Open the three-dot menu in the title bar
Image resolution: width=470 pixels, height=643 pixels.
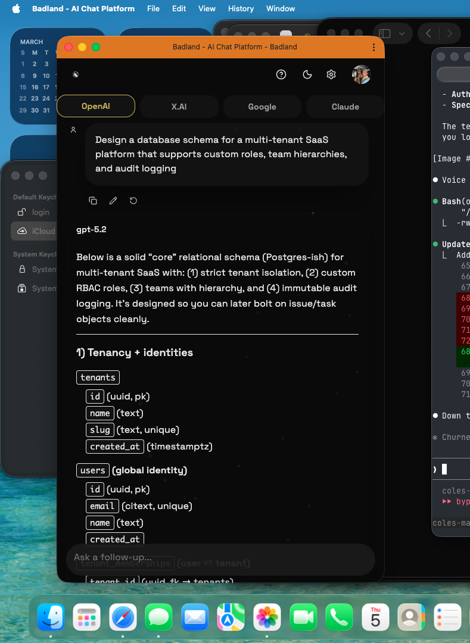[x=373, y=47]
